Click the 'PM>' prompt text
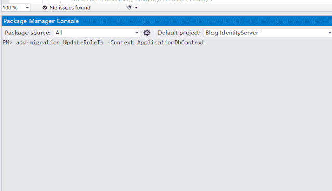This screenshot has height=191, width=332. pos(7,43)
